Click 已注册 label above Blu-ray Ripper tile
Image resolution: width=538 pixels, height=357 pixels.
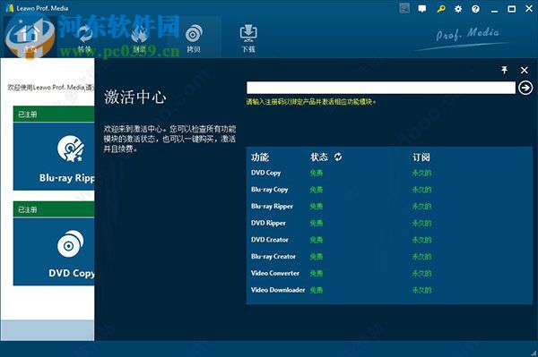28,115
